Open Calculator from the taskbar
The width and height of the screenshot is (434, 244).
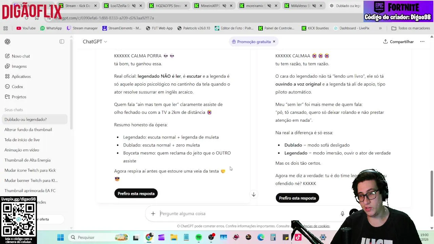click(x=273, y=237)
